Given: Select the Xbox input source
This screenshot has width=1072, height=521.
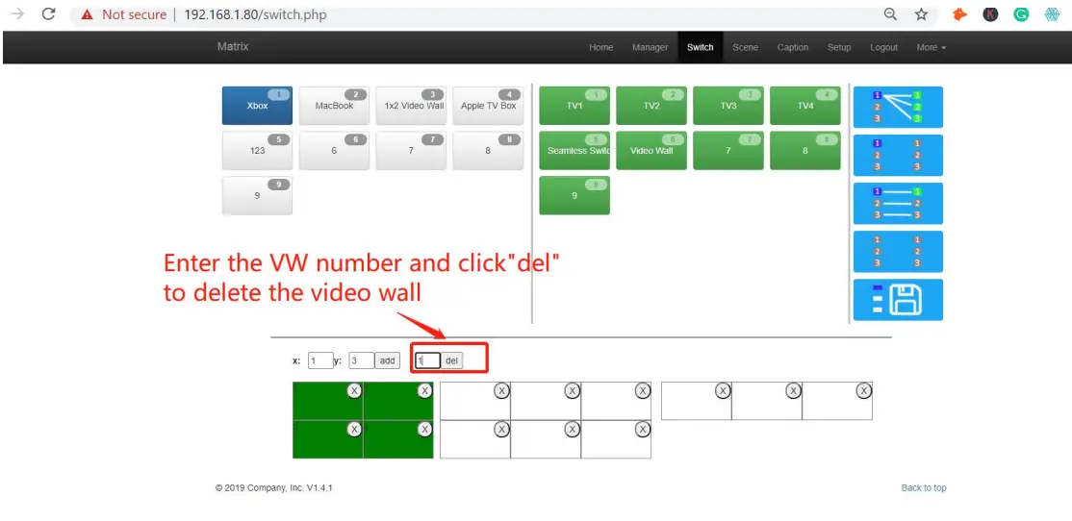Looking at the screenshot, I should point(257,106).
